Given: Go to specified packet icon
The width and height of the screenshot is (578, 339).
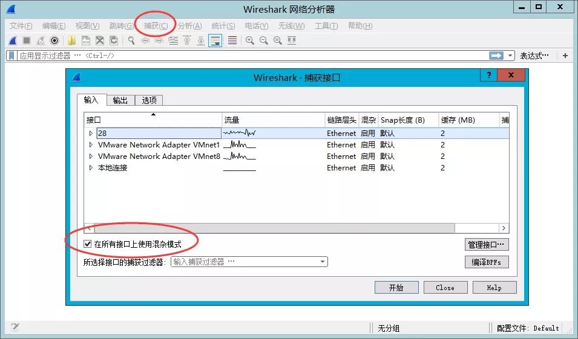Looking at the screenshot, I should (x=173, y=40).
